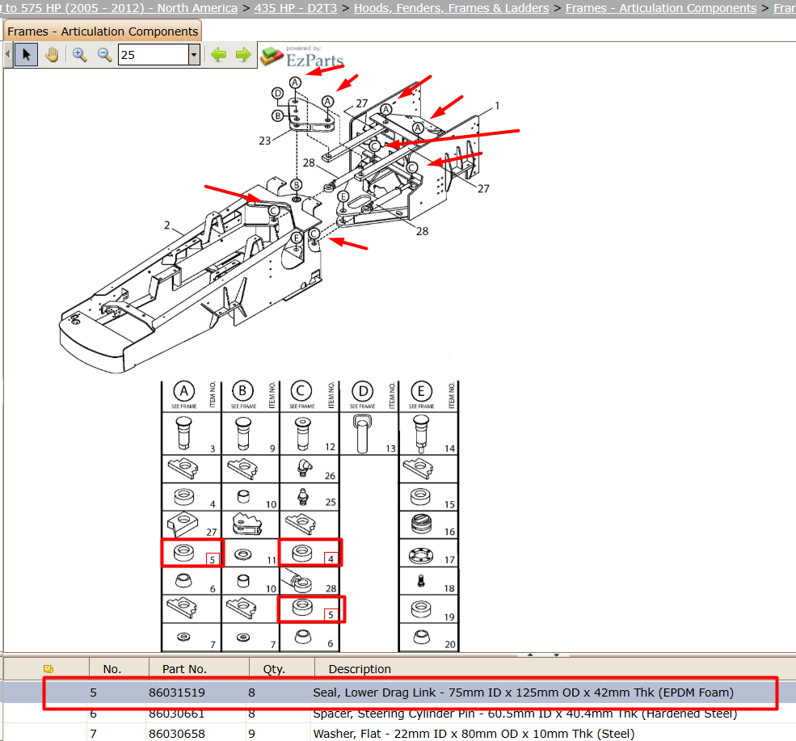Select Spacer, Steering Cylinder Pin description
This screenshot has width=796, height=741.
525,714
